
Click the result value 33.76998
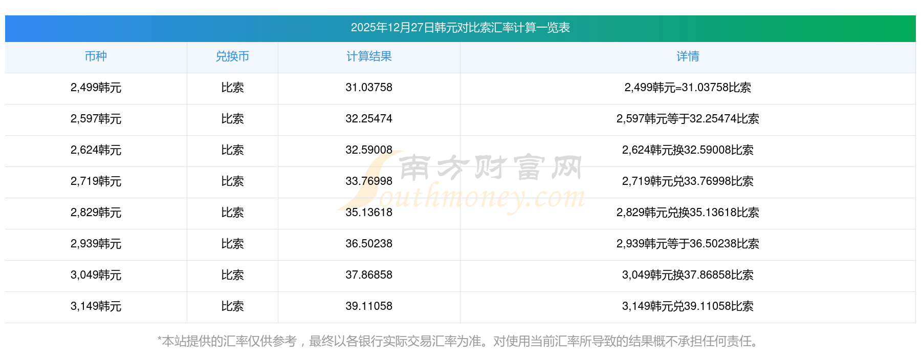[x=369, y=181]
